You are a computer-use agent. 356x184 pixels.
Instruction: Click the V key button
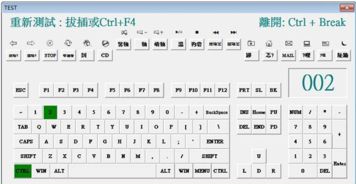pyautogui.click(x=94, y=156)
